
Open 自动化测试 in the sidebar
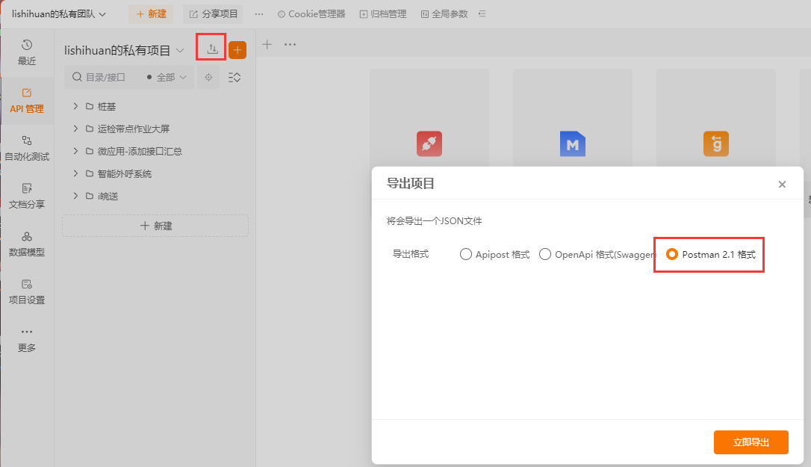pyautogui.click(x=27, y=148)
